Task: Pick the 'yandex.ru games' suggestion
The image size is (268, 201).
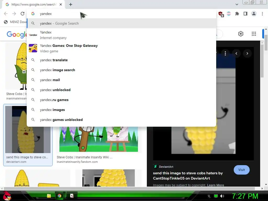Action: (x=121, y=100)
